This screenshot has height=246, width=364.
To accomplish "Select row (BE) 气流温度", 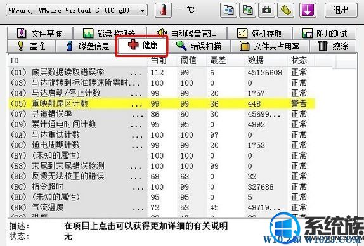I will [161, 207].
